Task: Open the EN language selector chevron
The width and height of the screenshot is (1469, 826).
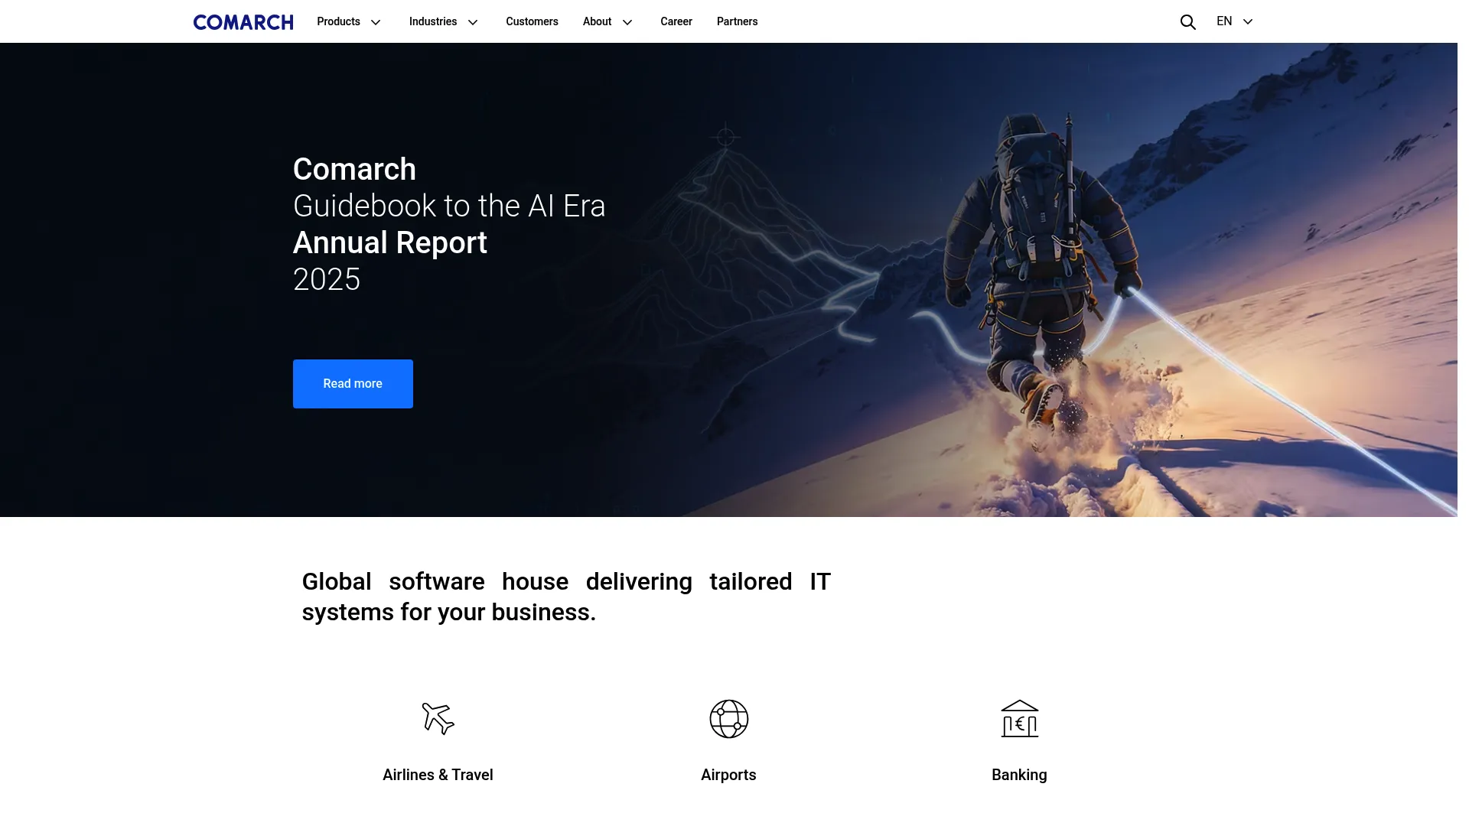Action: (1248, 22)
